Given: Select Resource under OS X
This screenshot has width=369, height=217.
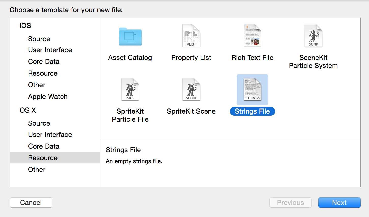Looking at the screenshot, I should (42, 158).
